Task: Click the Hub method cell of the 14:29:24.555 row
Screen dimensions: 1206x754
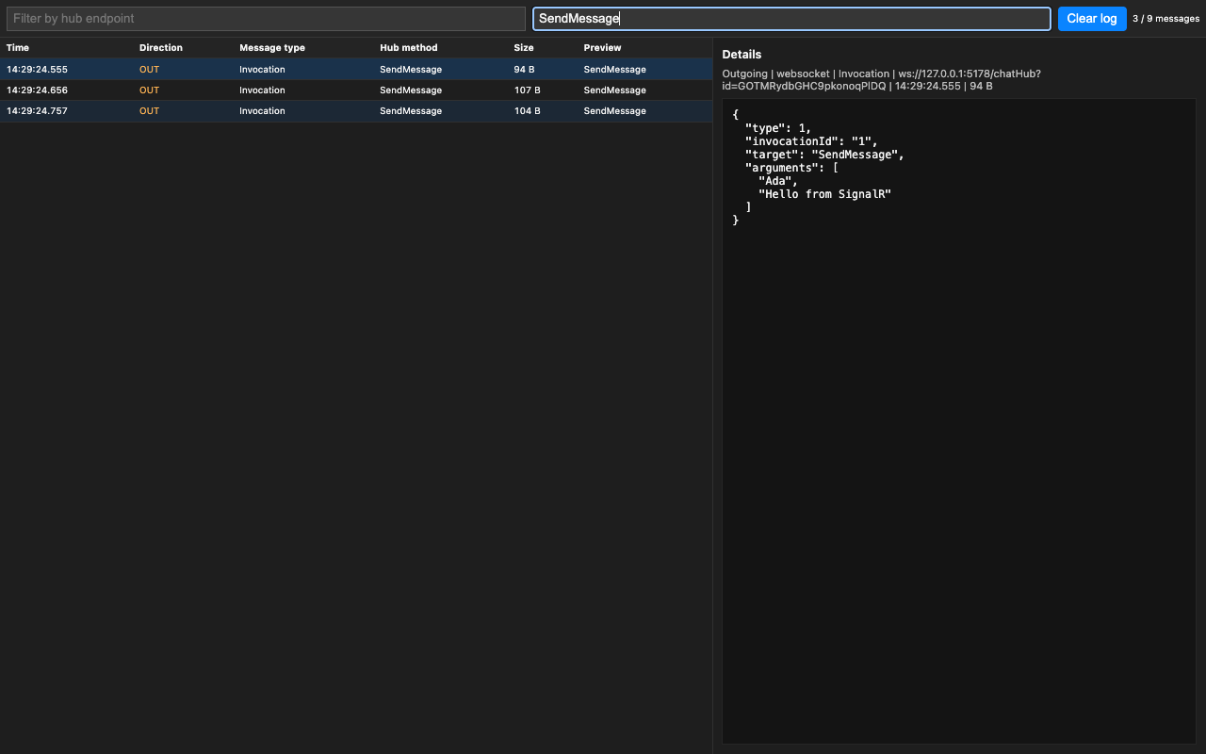Action: tap(411, 70)
